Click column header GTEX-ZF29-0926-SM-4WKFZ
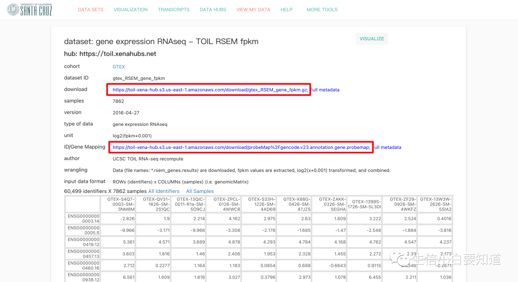This screenshot has width=518, height=282. pos(400,204)
